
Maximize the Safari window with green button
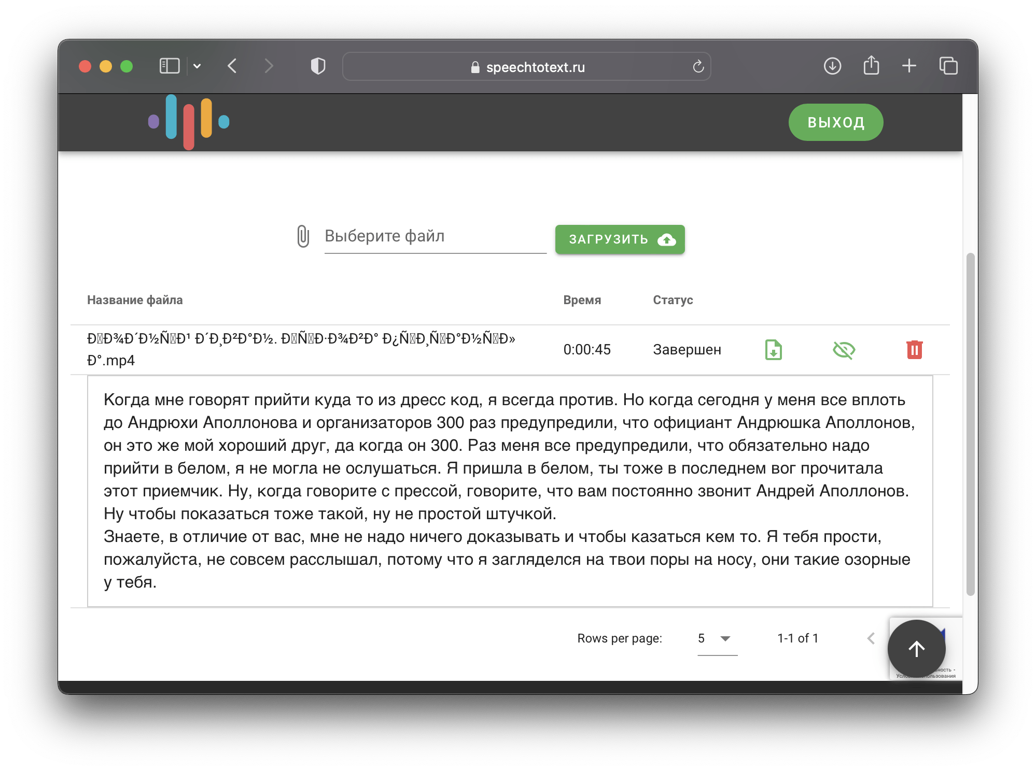[127, 66]
